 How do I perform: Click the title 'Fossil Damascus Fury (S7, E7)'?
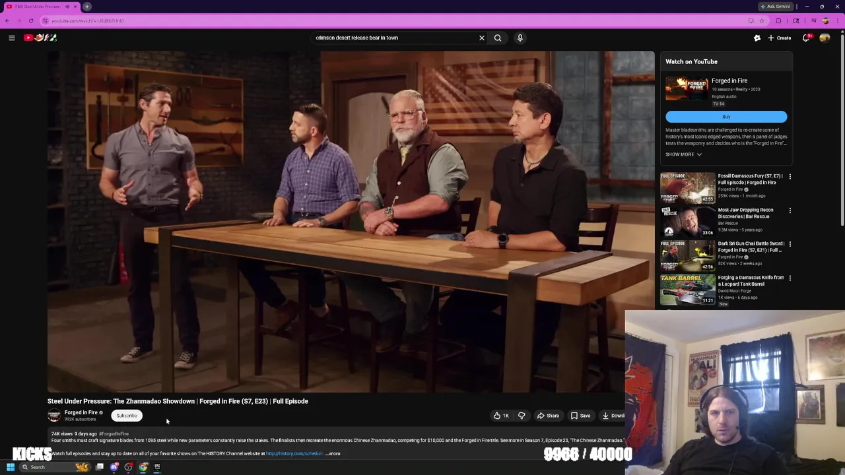[x=750, y=179]
